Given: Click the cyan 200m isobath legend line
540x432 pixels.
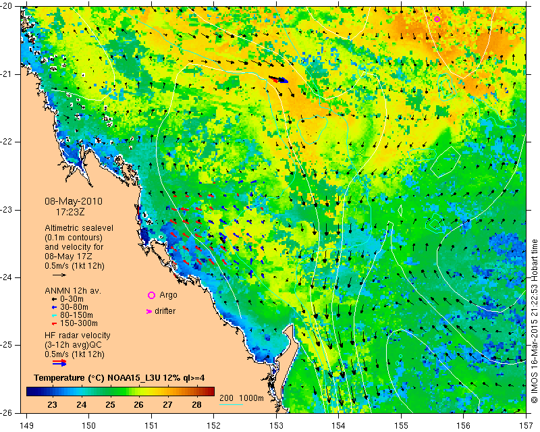Looking at the screenshot, I should (231, 404).
